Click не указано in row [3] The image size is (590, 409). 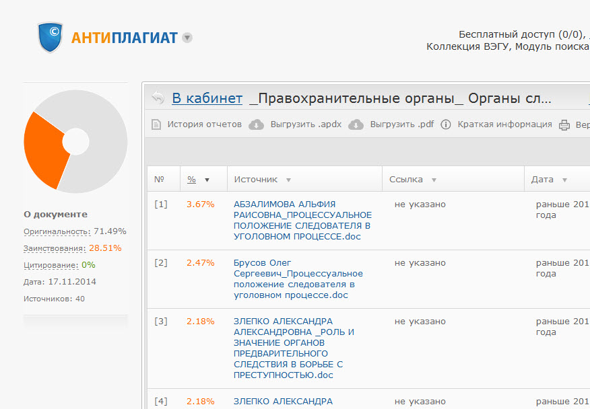[420, 322]
